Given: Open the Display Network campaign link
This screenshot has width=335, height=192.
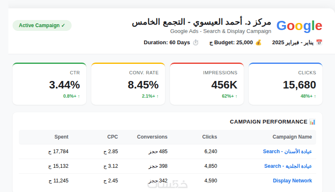Looking at the screenshot, I should [x=292, y=181].
